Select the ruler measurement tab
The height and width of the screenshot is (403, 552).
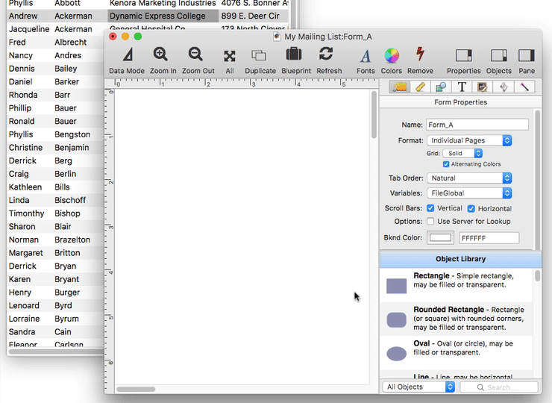pos(420,87)
